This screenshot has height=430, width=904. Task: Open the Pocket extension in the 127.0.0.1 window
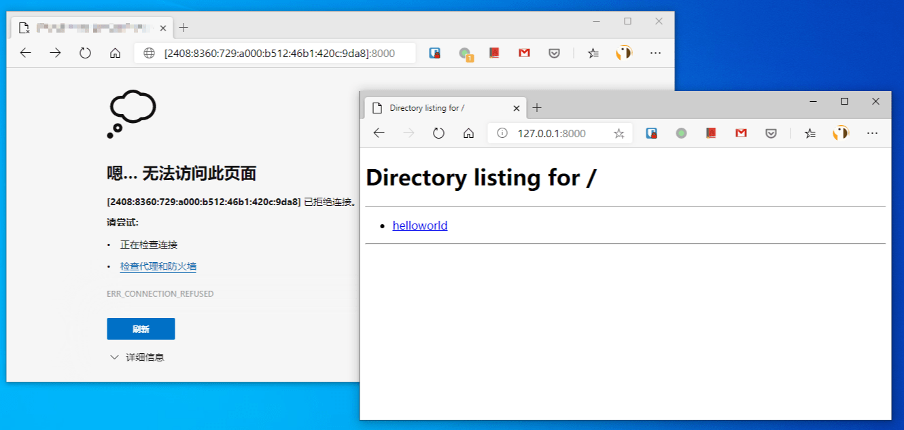[771, 133]
